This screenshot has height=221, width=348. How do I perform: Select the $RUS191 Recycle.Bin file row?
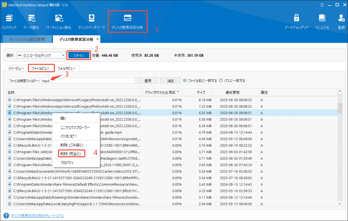coord(172,191)
